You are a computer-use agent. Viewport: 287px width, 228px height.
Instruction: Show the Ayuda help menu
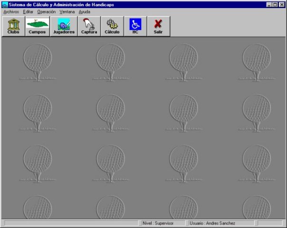tap(84, 11)
